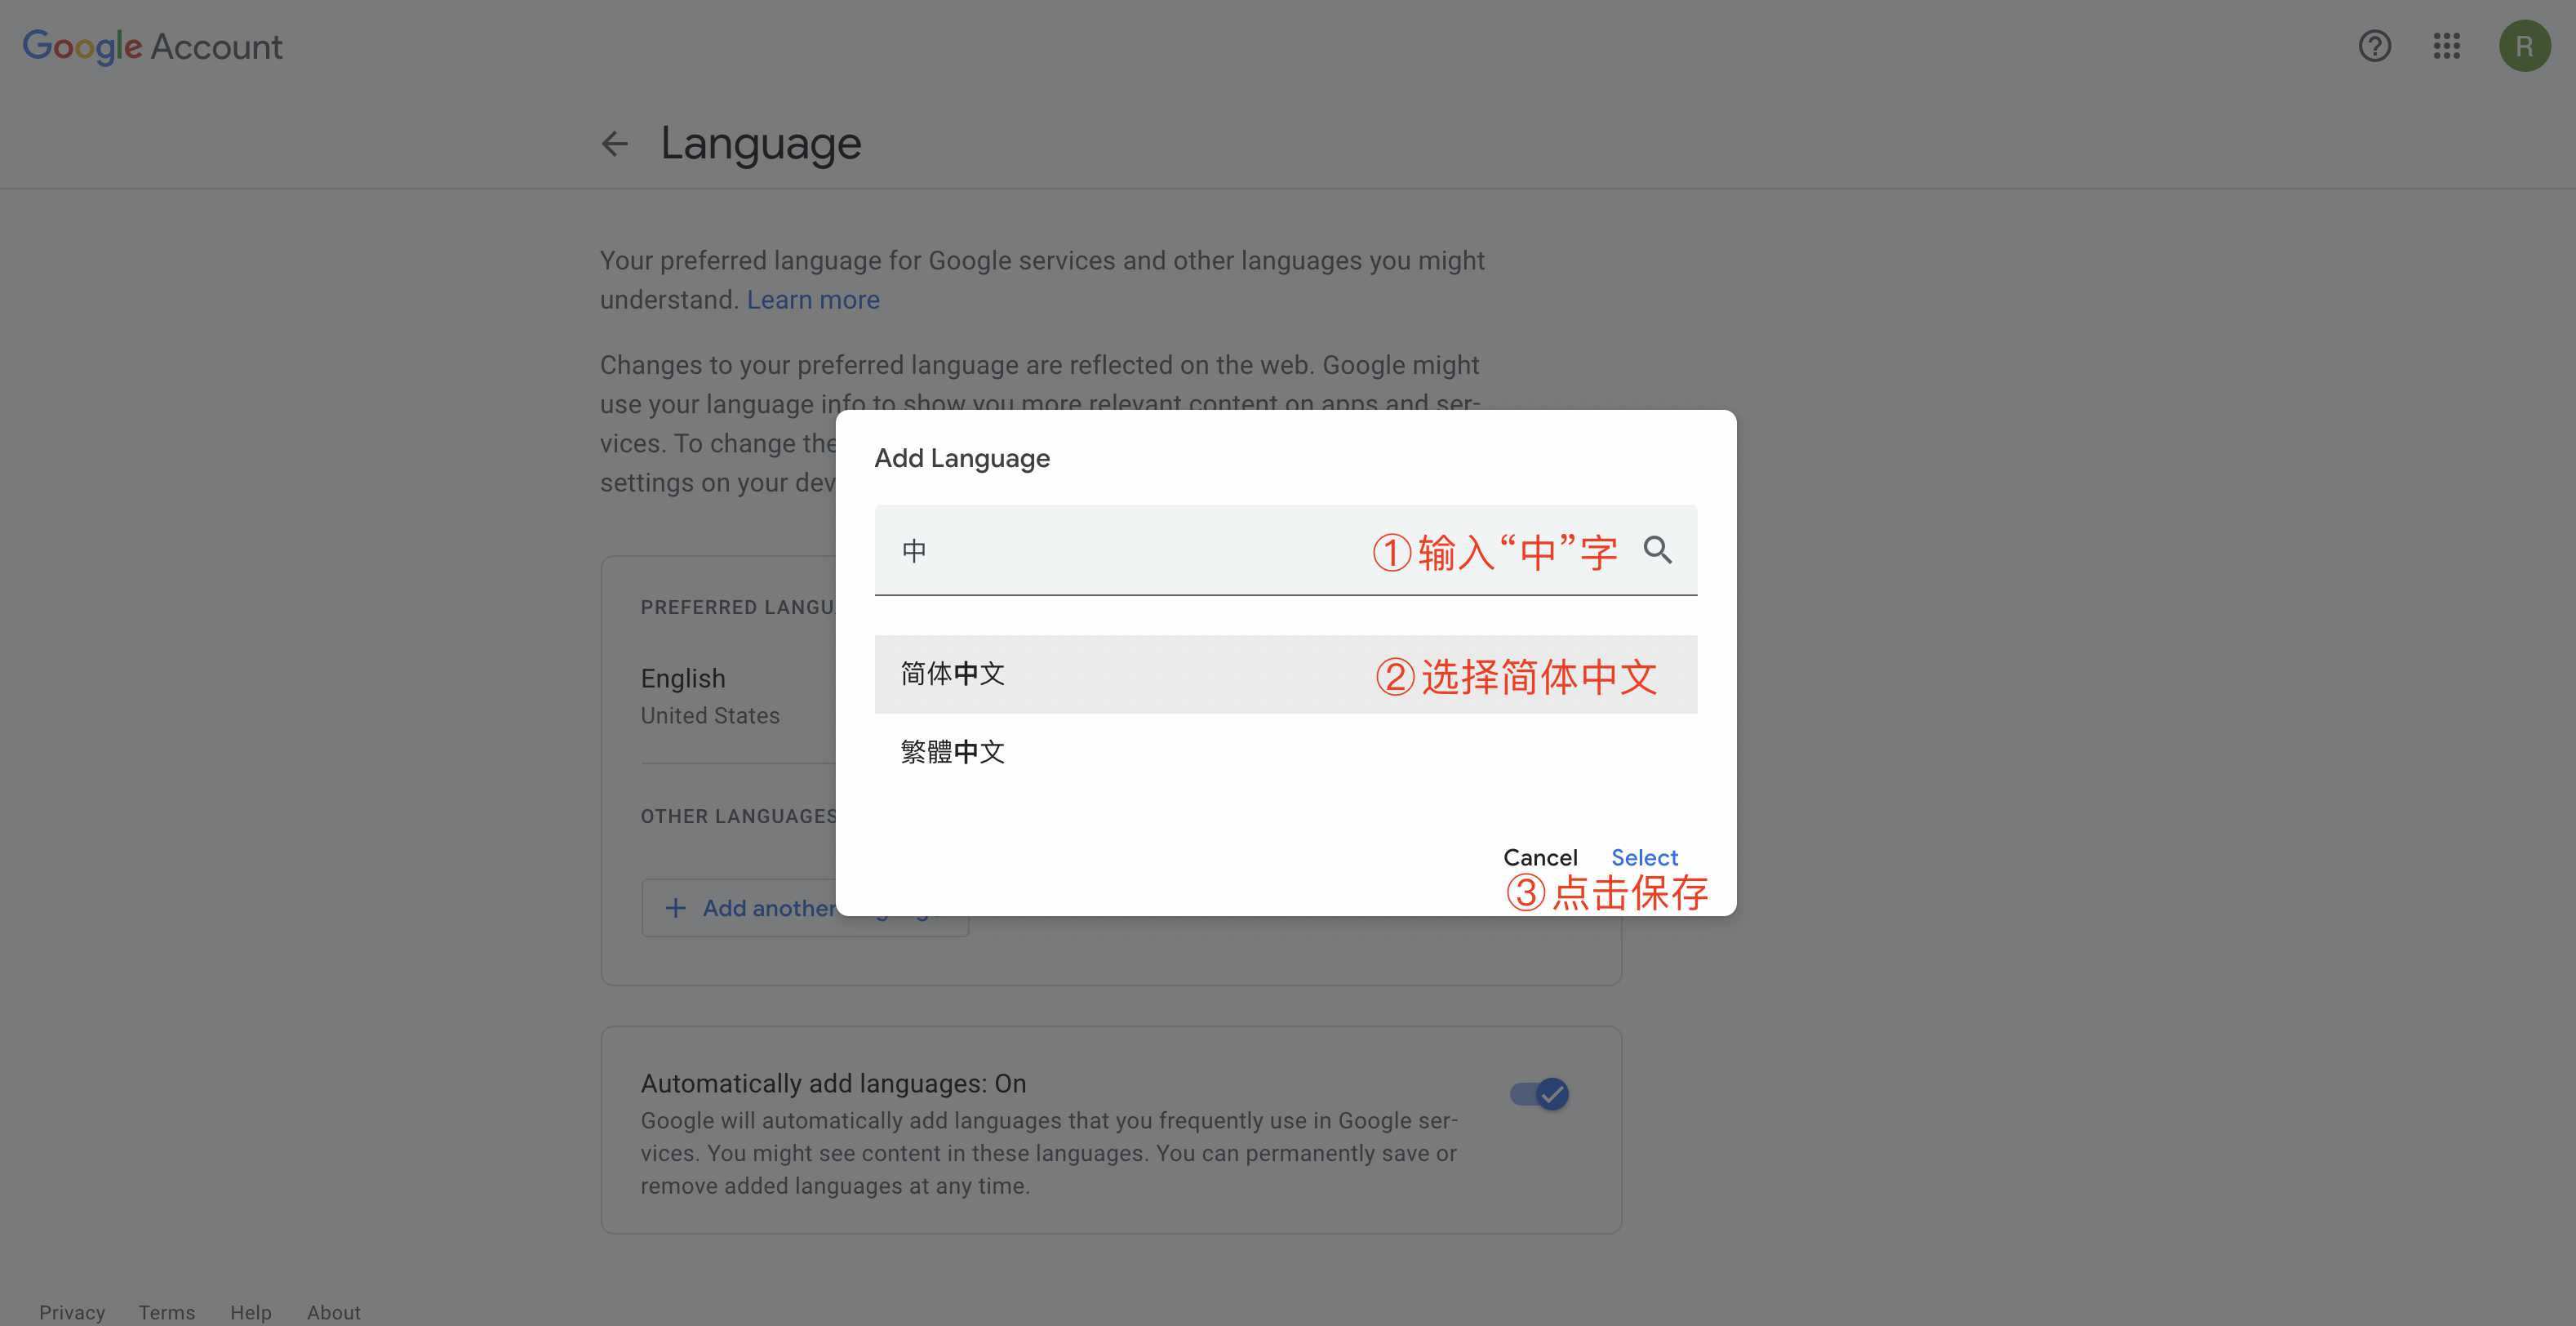Disable Automatically add languages
This screenshot has width=2576, height=1326.
coord(1541,1093)
